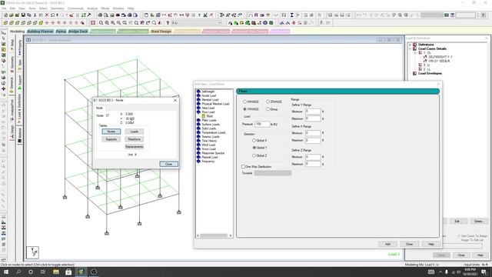Open the File menu
Image resolution: width=492 pixels, height=277 pixels.
pos(4,8)
